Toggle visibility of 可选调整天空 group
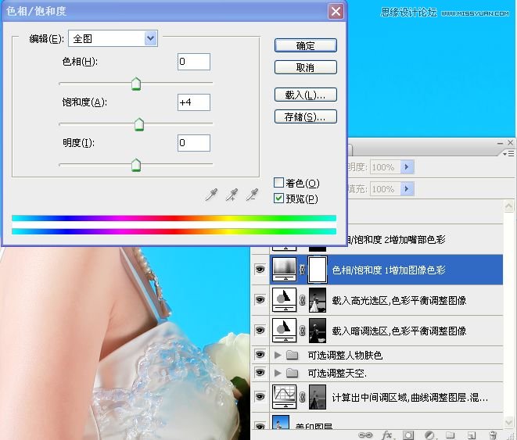This screenshot has height=440, width=517. 260,373
